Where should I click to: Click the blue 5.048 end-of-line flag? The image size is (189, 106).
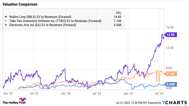[171, 84]
